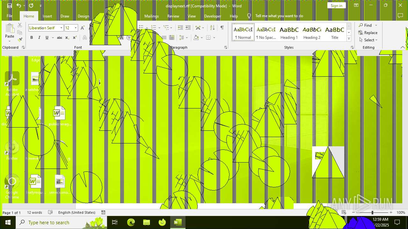
Task: Click the Increase Indent icon
Action: tap(188, 28)
